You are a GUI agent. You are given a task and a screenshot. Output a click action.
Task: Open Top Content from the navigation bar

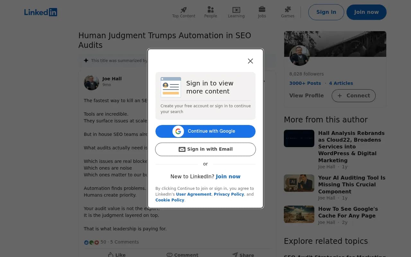[x=184, y=12]
